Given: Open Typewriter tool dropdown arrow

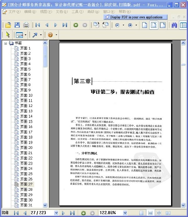Looking at the screenshot, I should [25, 35].
